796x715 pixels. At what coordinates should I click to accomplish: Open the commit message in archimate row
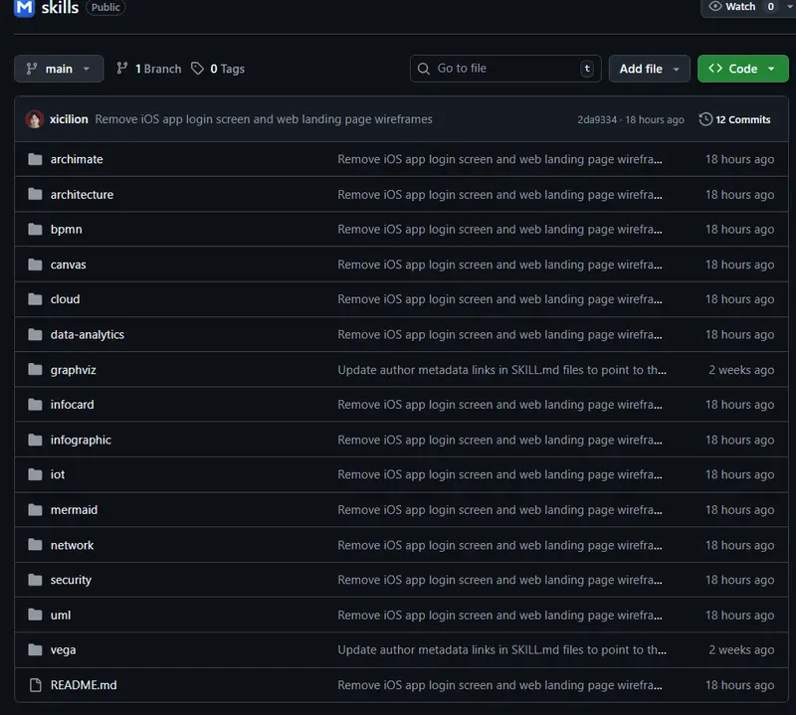coord(500,159)
